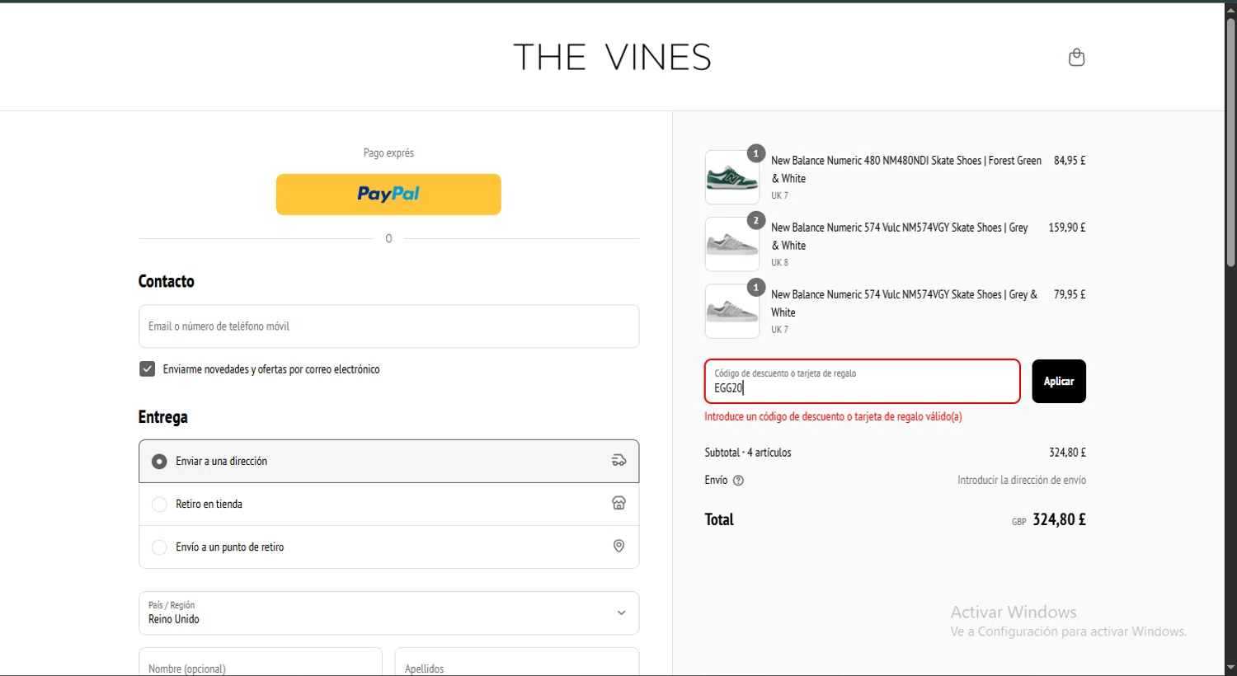This screenshot has height=676, width=1237.
Task: Click the store icon beside Retiro en tienda
Action: pos(618,503)
